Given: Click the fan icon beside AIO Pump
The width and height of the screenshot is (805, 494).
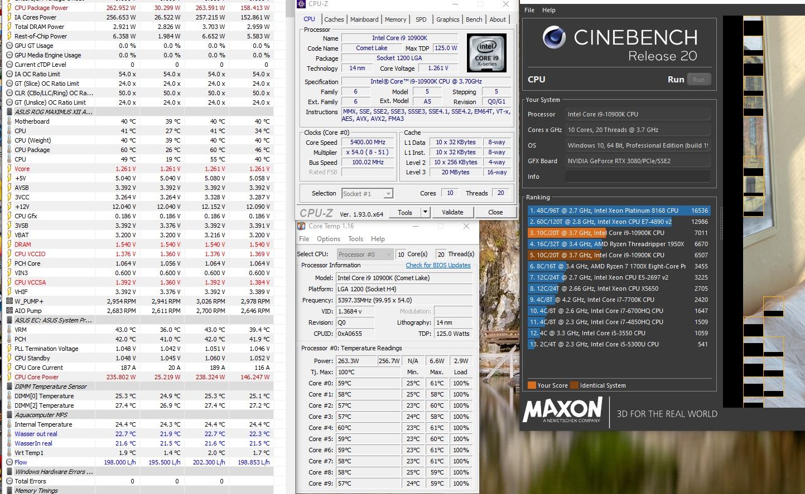Looking at the screenshot, I should pyautogui.click(x=9, y=311).
